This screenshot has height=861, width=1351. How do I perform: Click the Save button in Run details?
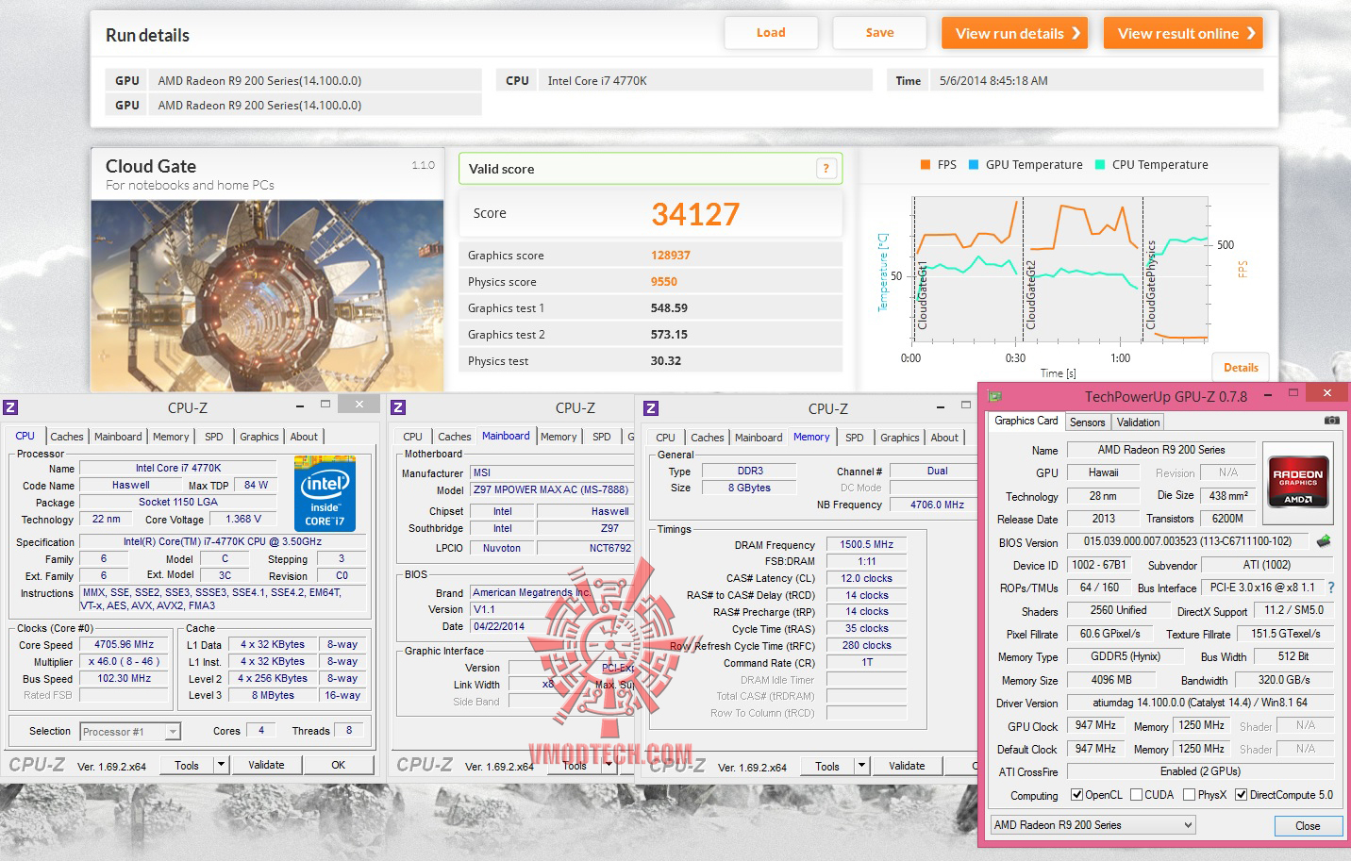pos(879,33)
